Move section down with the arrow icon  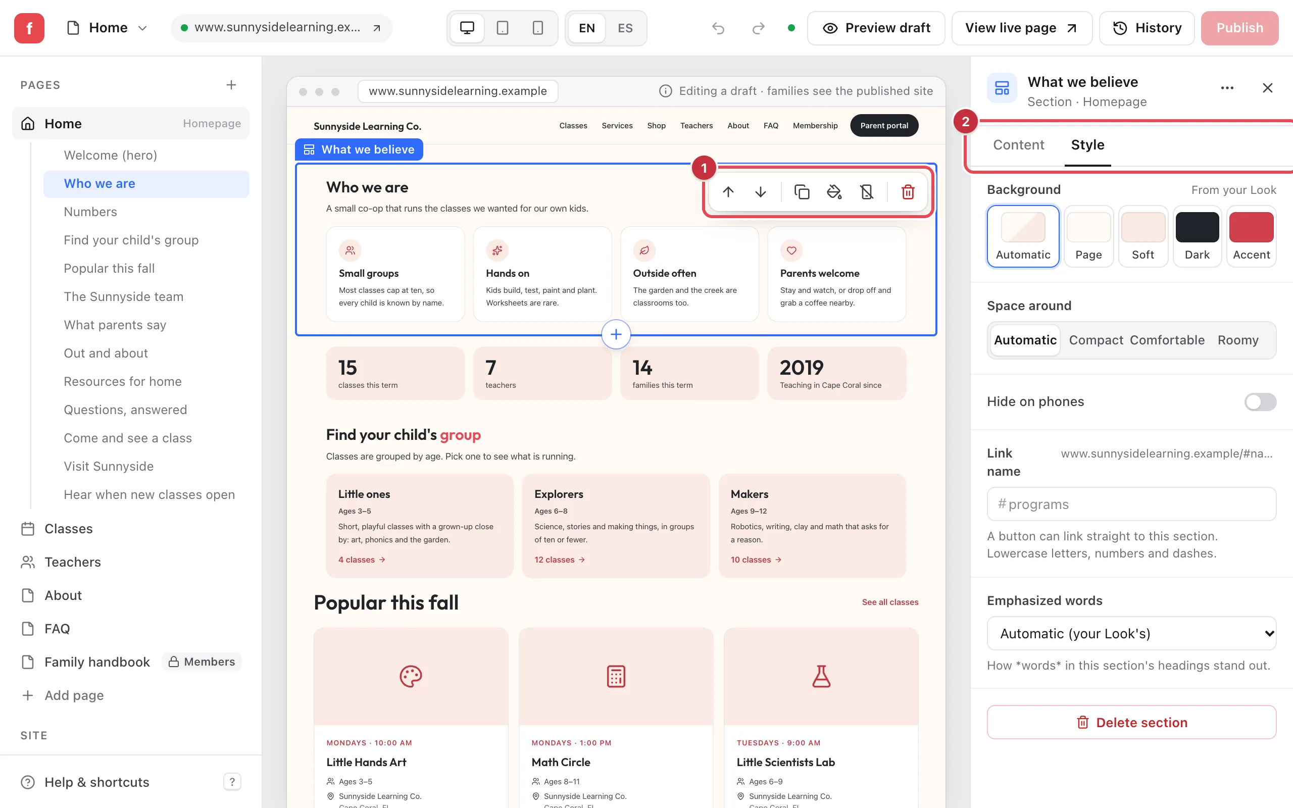(760, 192)
